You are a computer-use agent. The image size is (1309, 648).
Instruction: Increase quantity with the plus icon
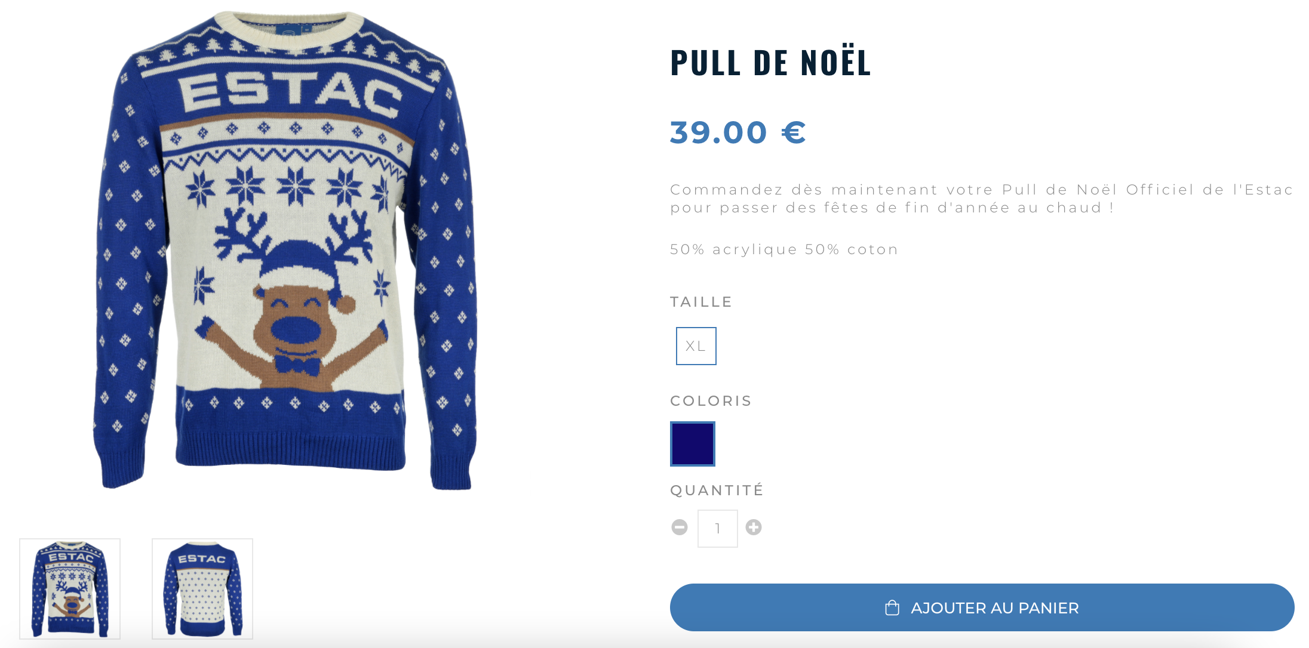pos(754,527)
